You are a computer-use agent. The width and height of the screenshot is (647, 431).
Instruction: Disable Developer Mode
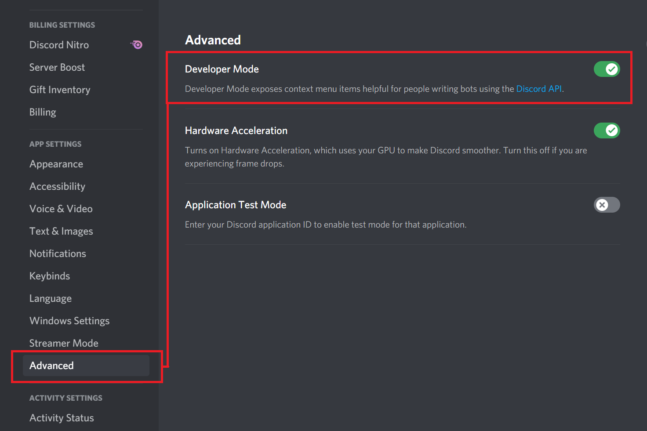coord(607,69)
